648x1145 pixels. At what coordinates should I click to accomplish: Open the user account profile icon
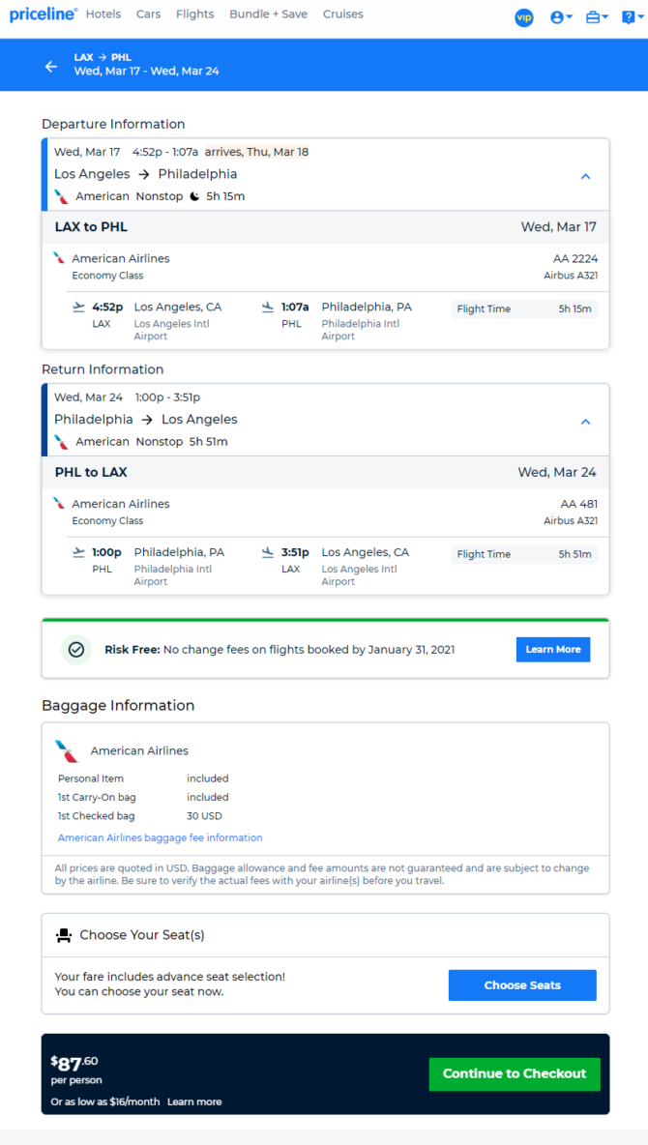coord(557,17)
